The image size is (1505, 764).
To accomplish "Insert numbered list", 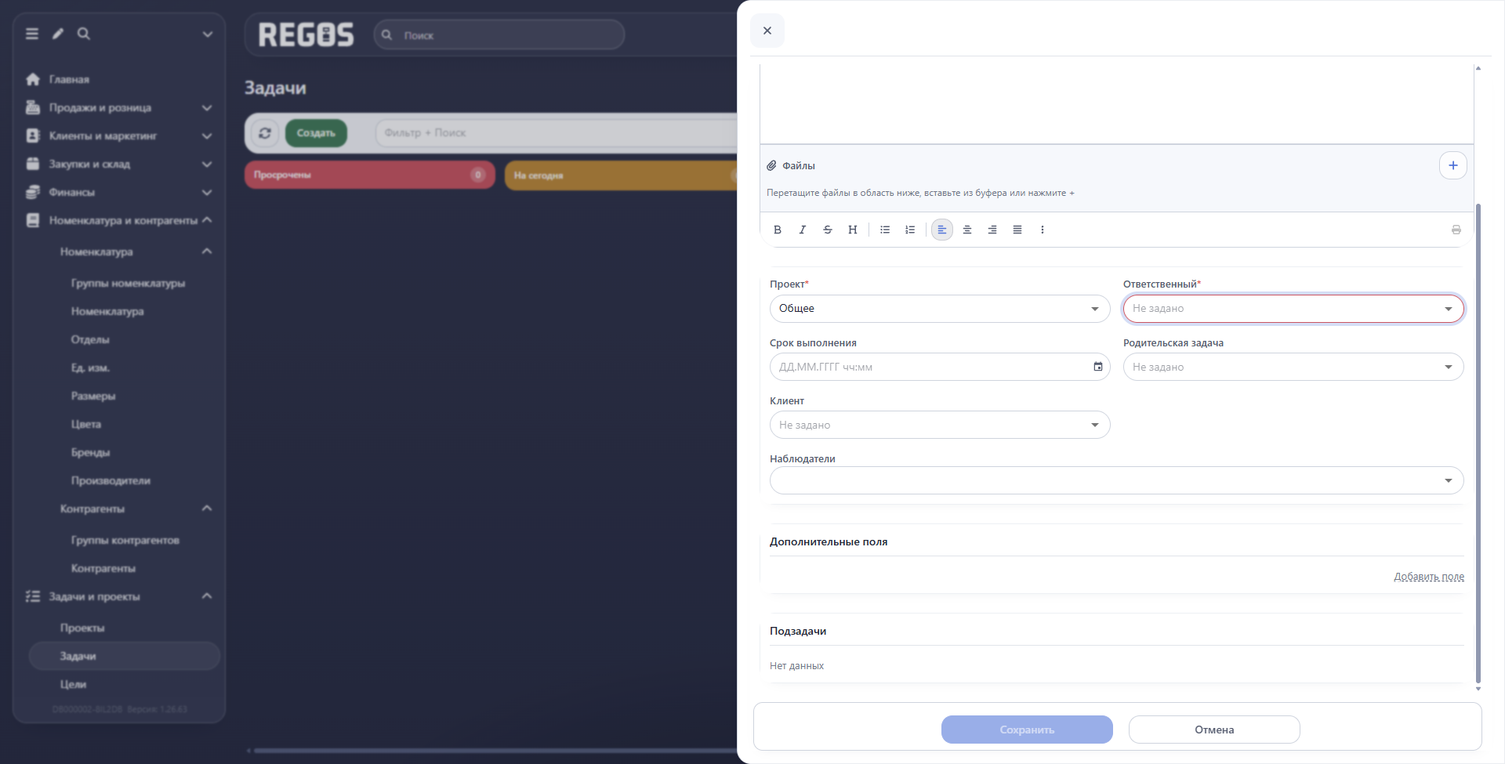I will 910,230.
